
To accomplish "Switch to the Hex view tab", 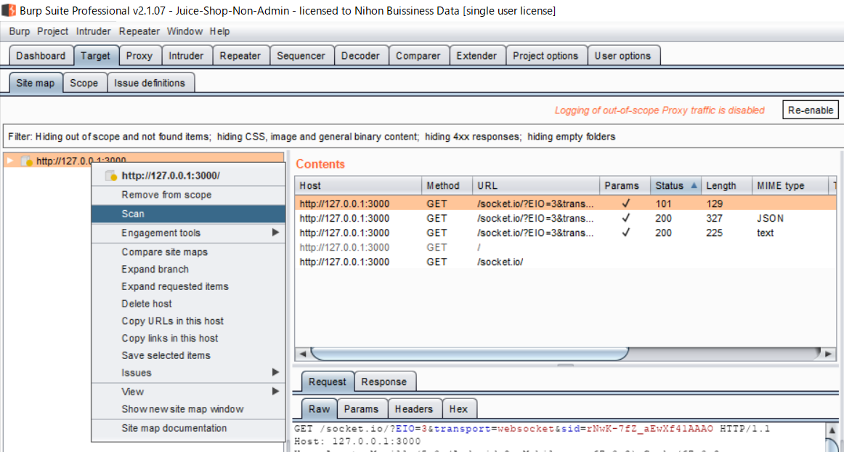I will pyautogui.click(x=458, y=409).
